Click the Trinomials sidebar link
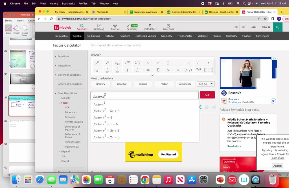 [71, 112]
